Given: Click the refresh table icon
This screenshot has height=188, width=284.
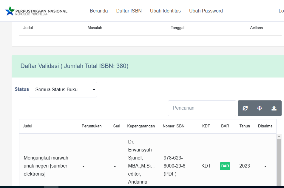Looking at the screenshot, I should [245, 108].
